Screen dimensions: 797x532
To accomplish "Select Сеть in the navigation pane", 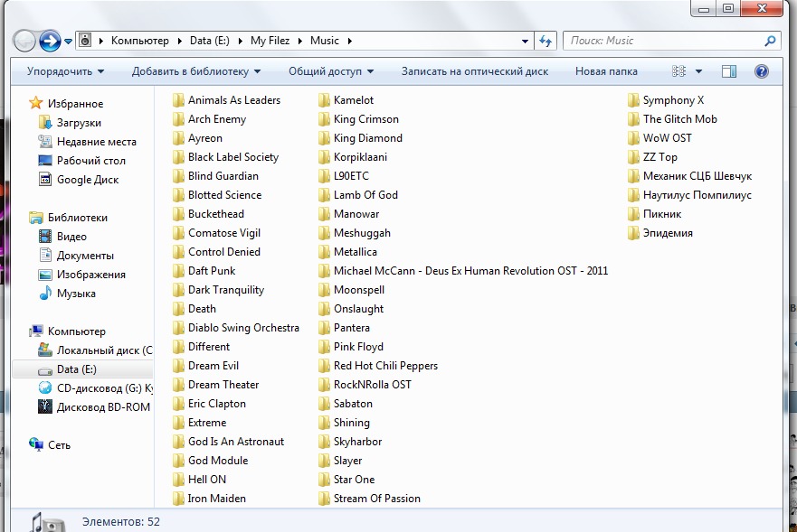I will point(59,445).
